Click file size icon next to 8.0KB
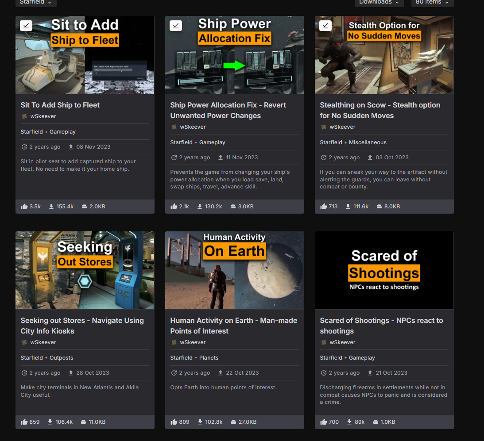Screen dimensions: 484x441 (379, 207)
